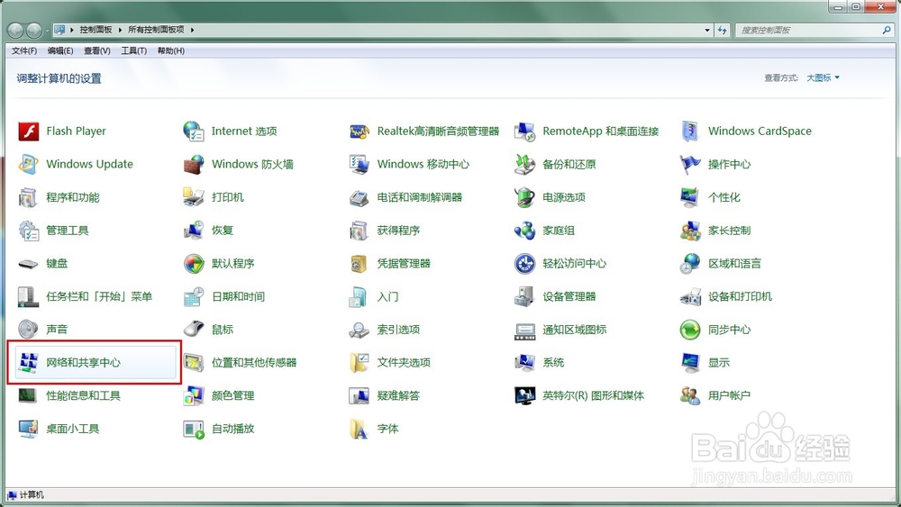The image size is (901, 507).
Task: Click the 所有控制面板项 breadcrumb
Action: pos(156,30)
